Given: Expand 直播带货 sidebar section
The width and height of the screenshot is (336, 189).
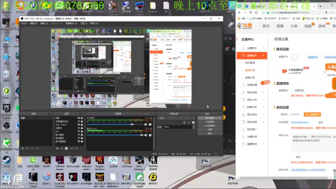Looking at the screenshot, I should [x=264, y=144].
